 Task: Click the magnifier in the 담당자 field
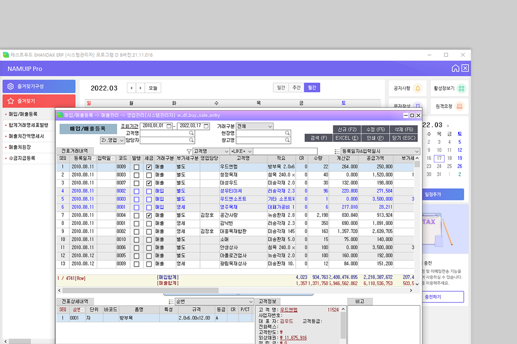point(191,140)
